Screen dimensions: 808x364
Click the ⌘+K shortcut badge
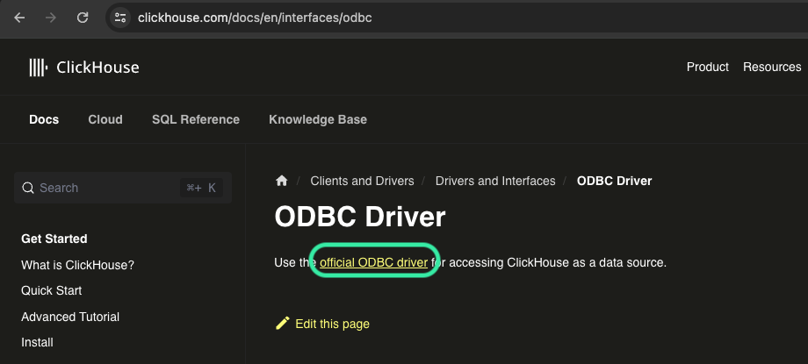click(x=201, y=188)
